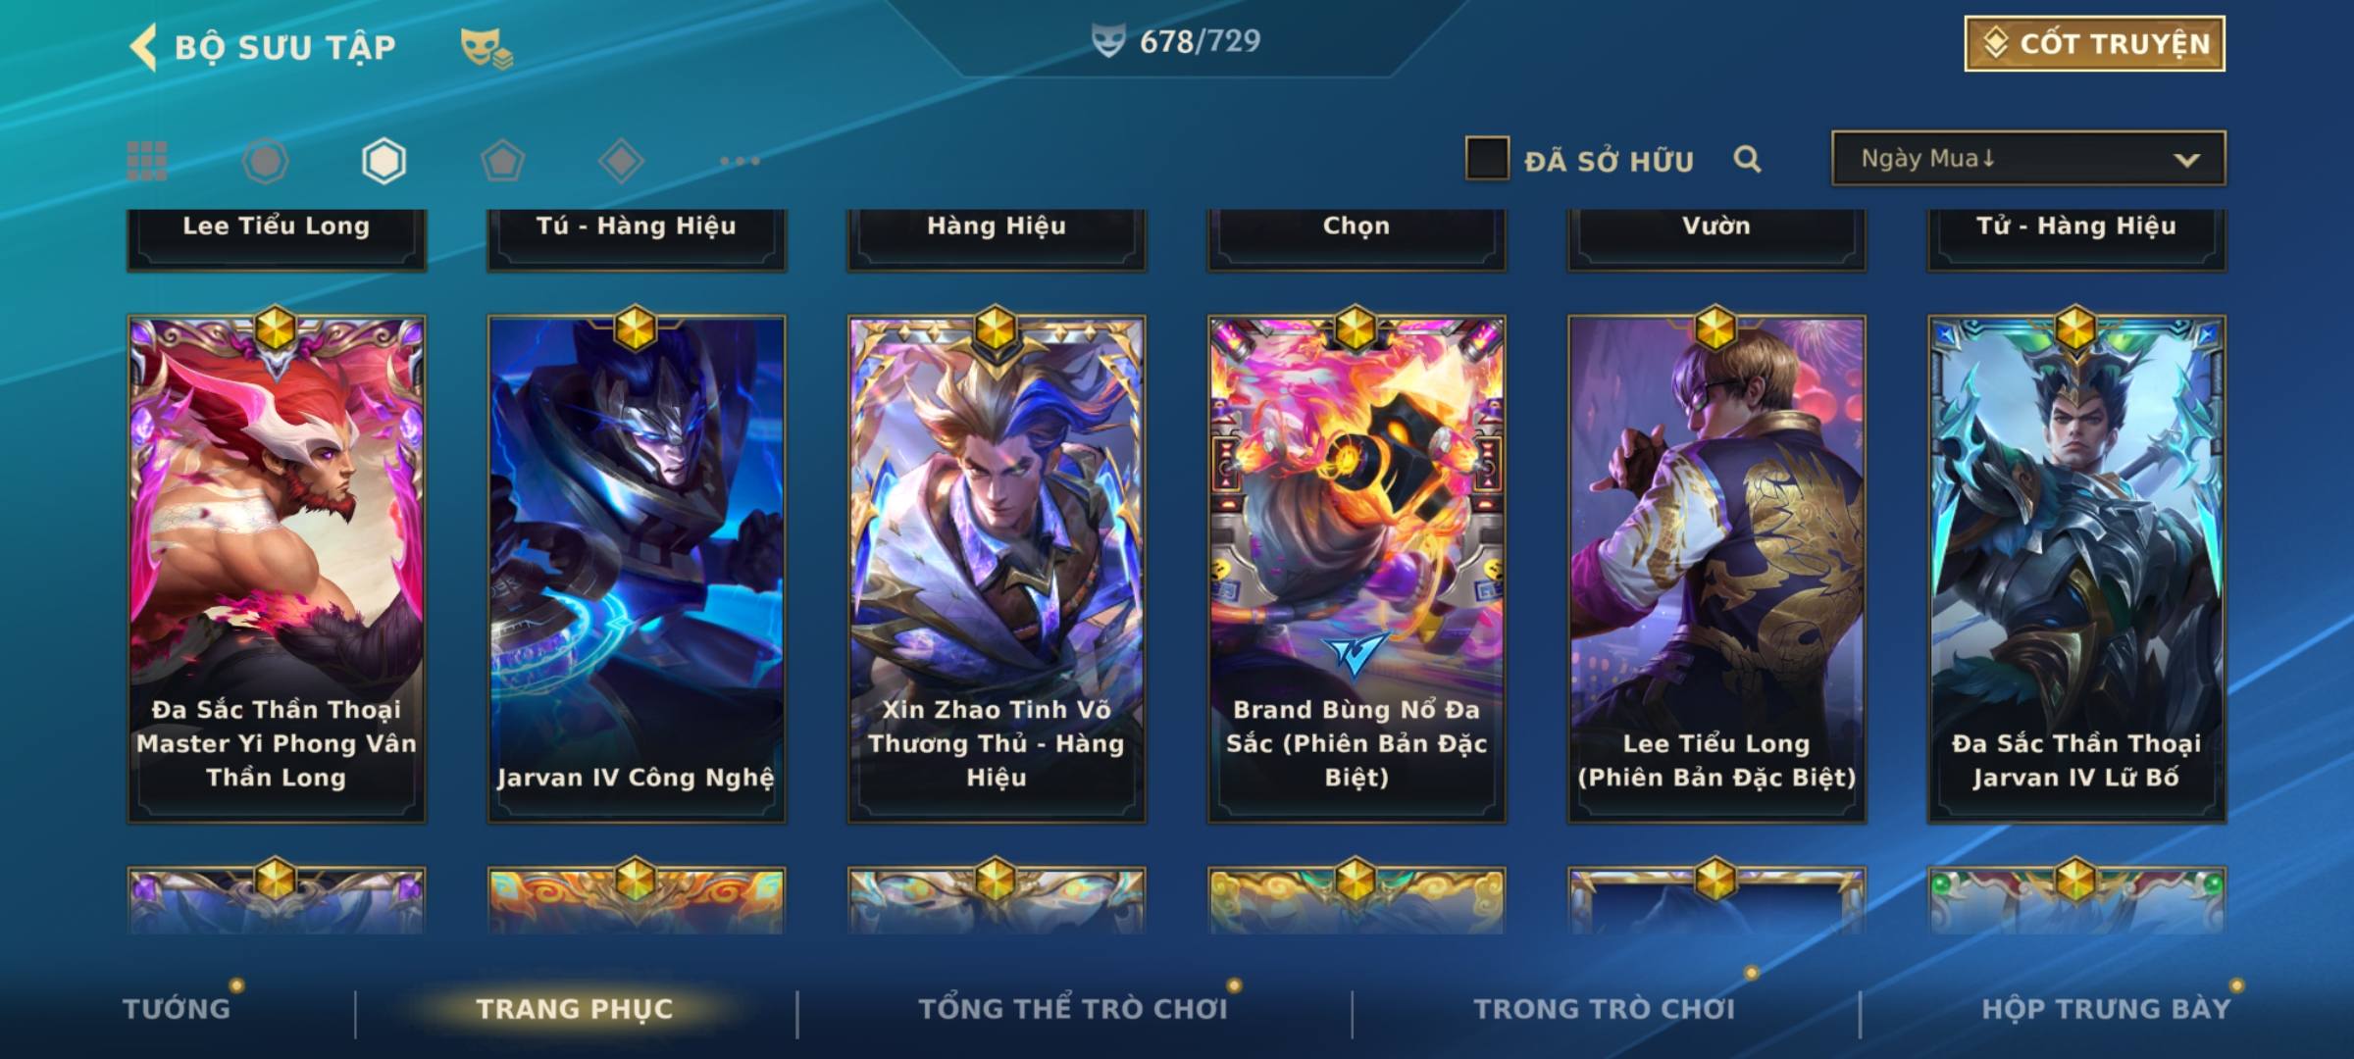Select the pentagon rarity filter icon

click(x=502, y=161)
